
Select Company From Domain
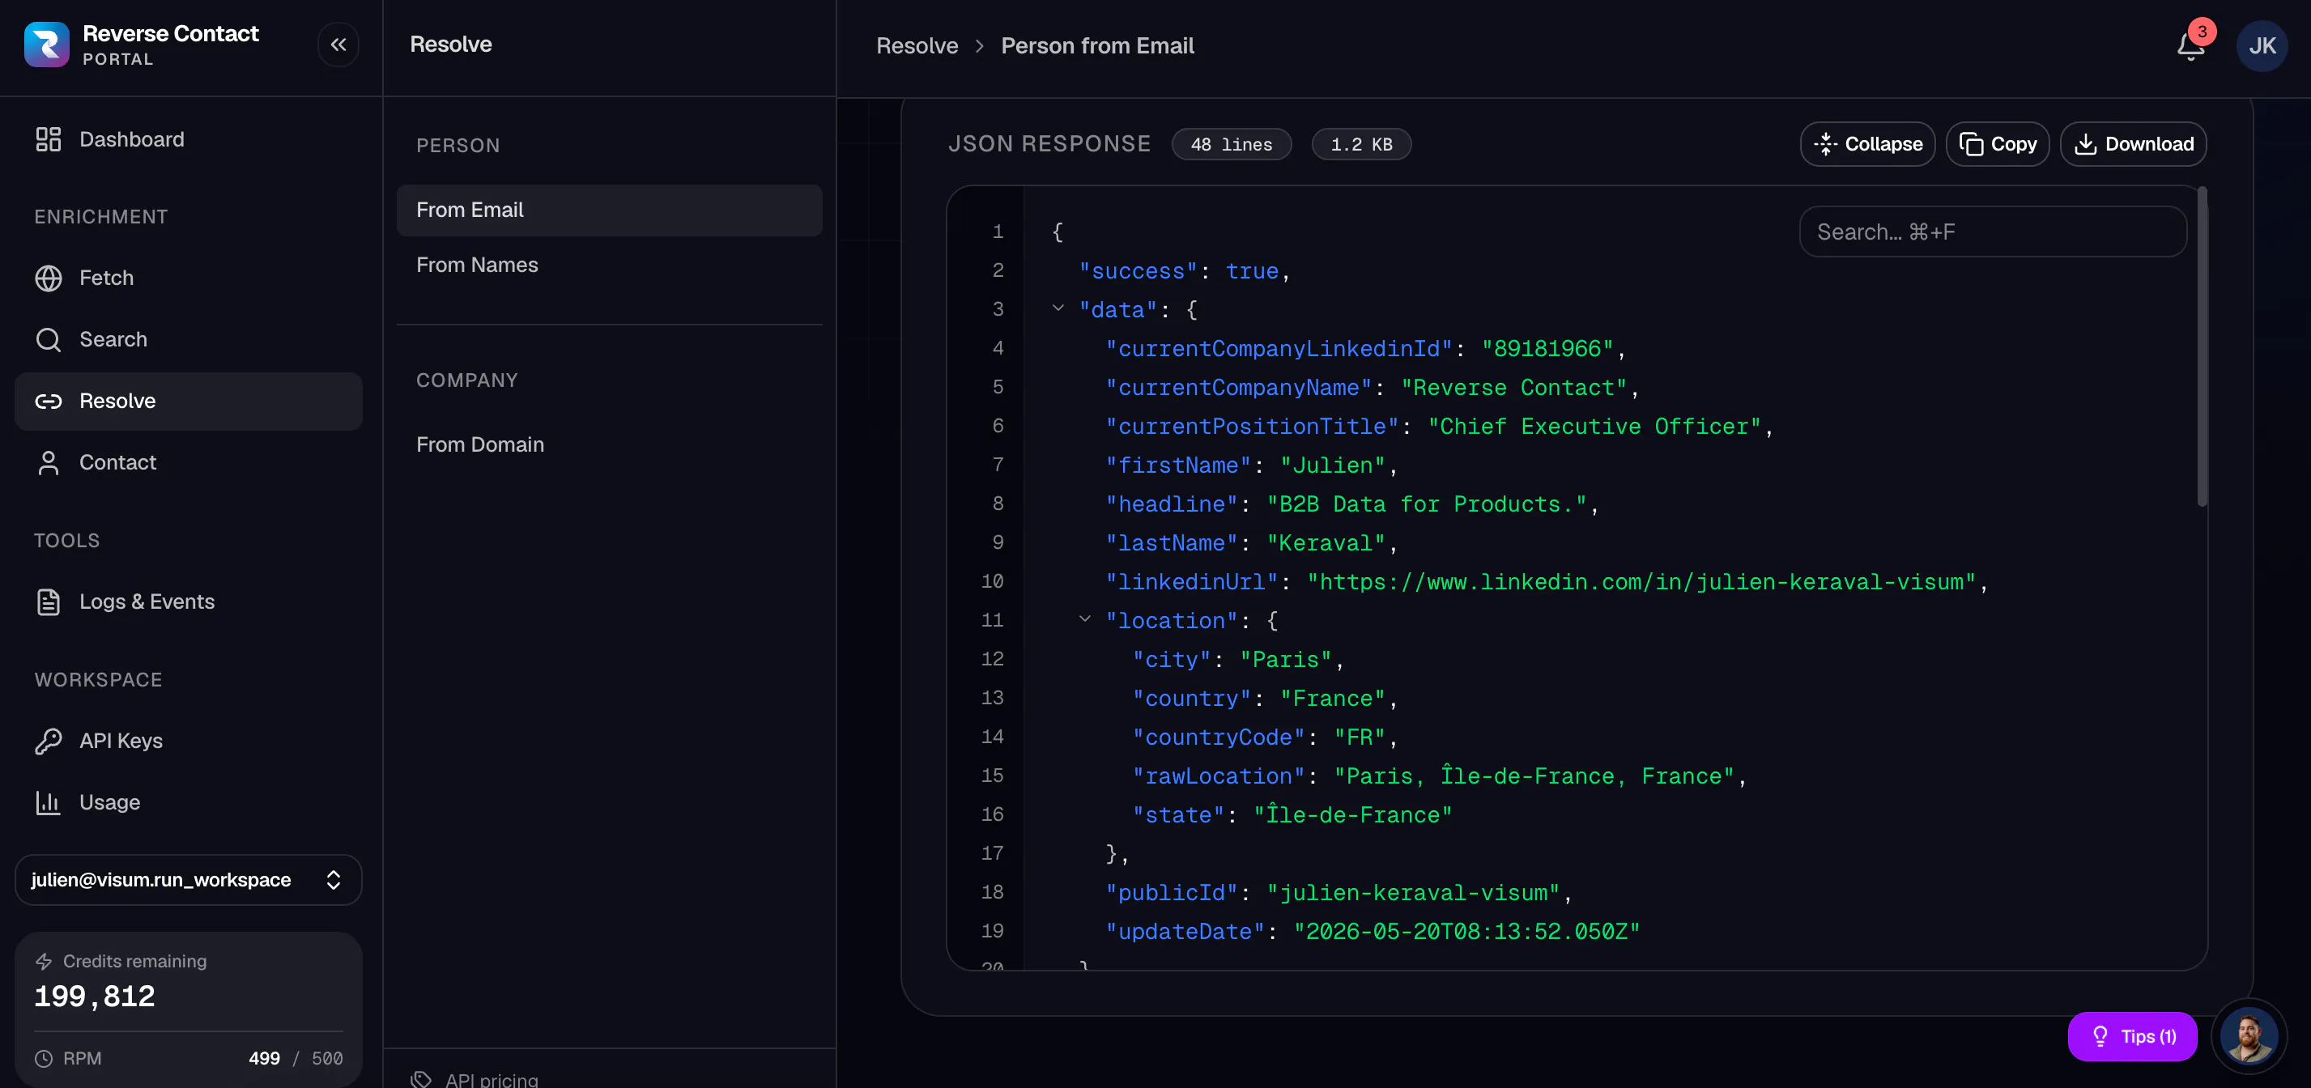tap(609, 445)
